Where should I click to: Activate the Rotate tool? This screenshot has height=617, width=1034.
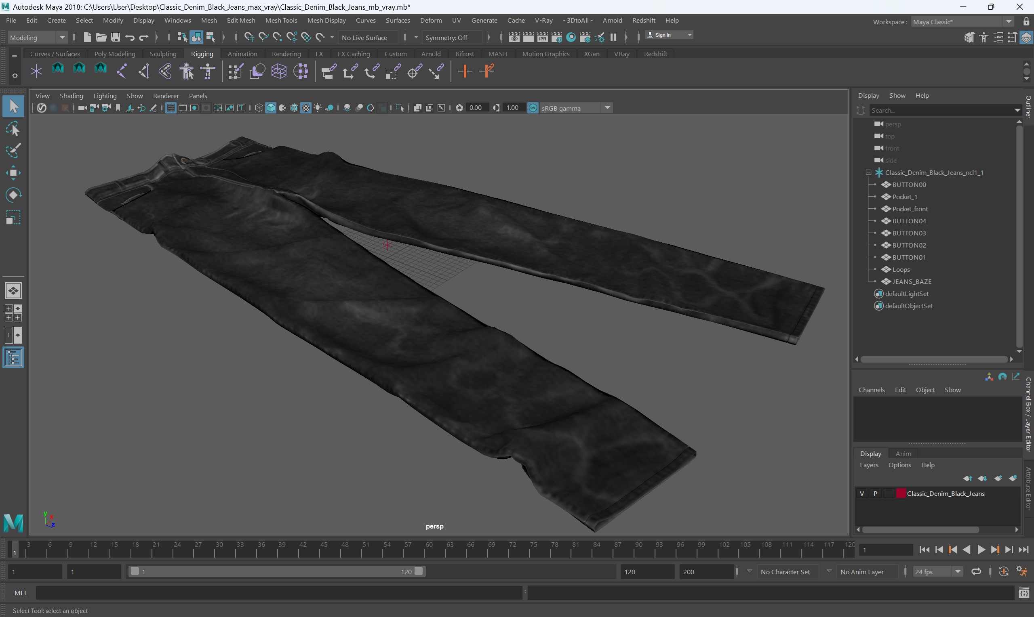point(13,195)
